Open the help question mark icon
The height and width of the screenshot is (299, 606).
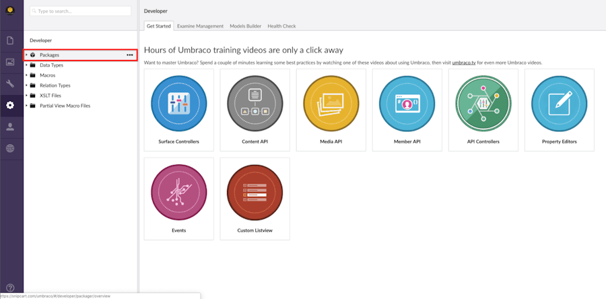click(10, 288)
